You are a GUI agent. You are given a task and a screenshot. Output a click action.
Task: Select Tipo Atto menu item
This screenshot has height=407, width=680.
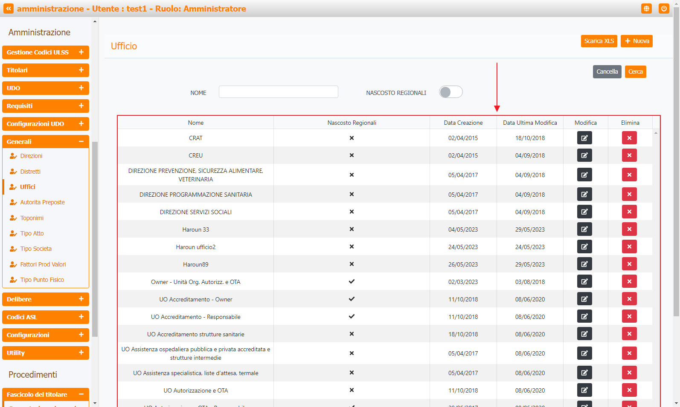click(32, 233)
